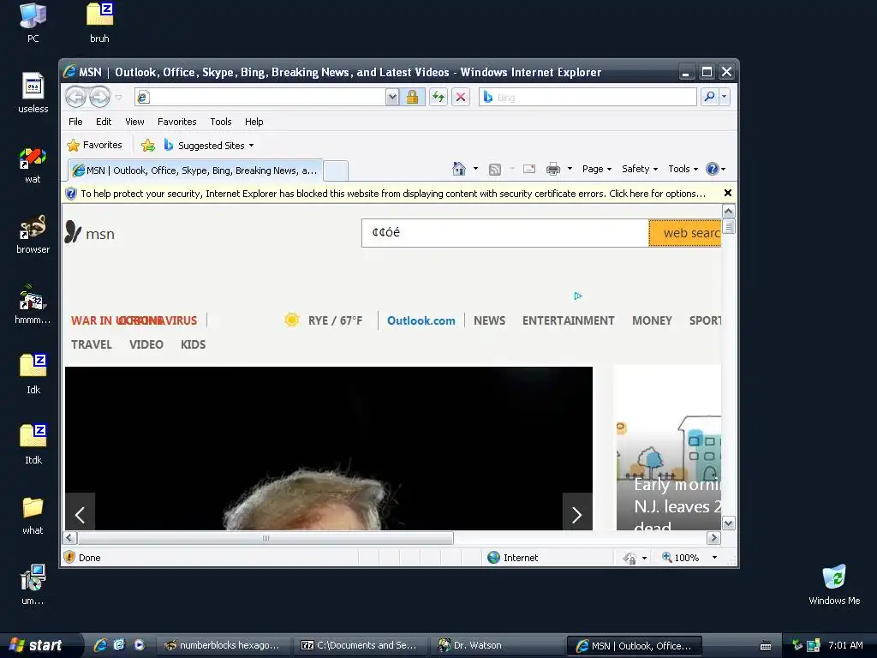
Task: Click the Forward navigation arrow
Action: tap(99, 98)
